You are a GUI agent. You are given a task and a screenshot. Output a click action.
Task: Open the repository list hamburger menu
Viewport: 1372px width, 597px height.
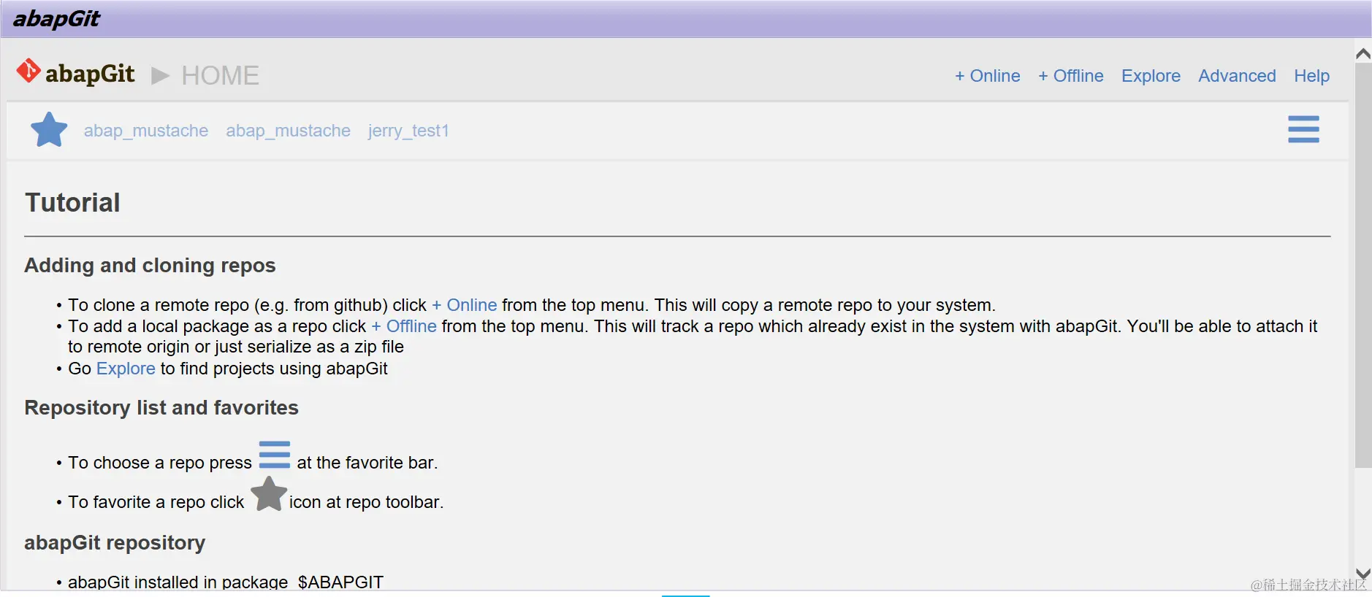pyautogui.click(x=1303, y=129)
